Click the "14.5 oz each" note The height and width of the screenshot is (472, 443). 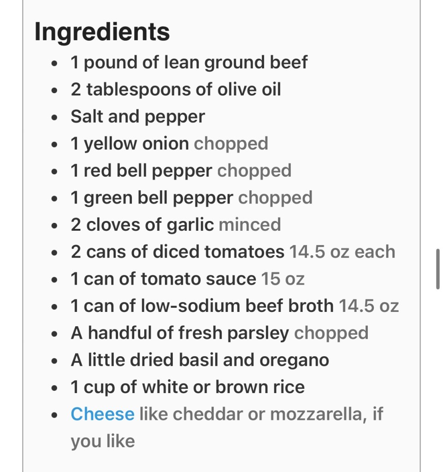point(342,252)
